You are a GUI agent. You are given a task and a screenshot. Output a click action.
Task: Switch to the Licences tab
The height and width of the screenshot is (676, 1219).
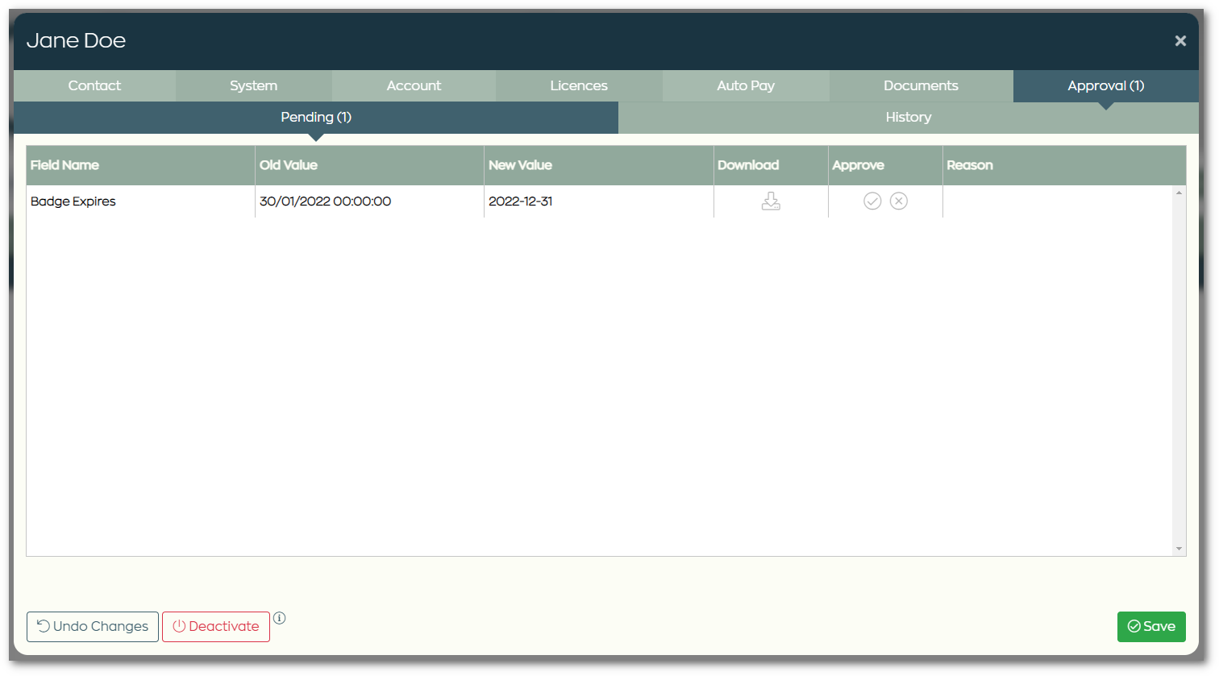point(578,85)
